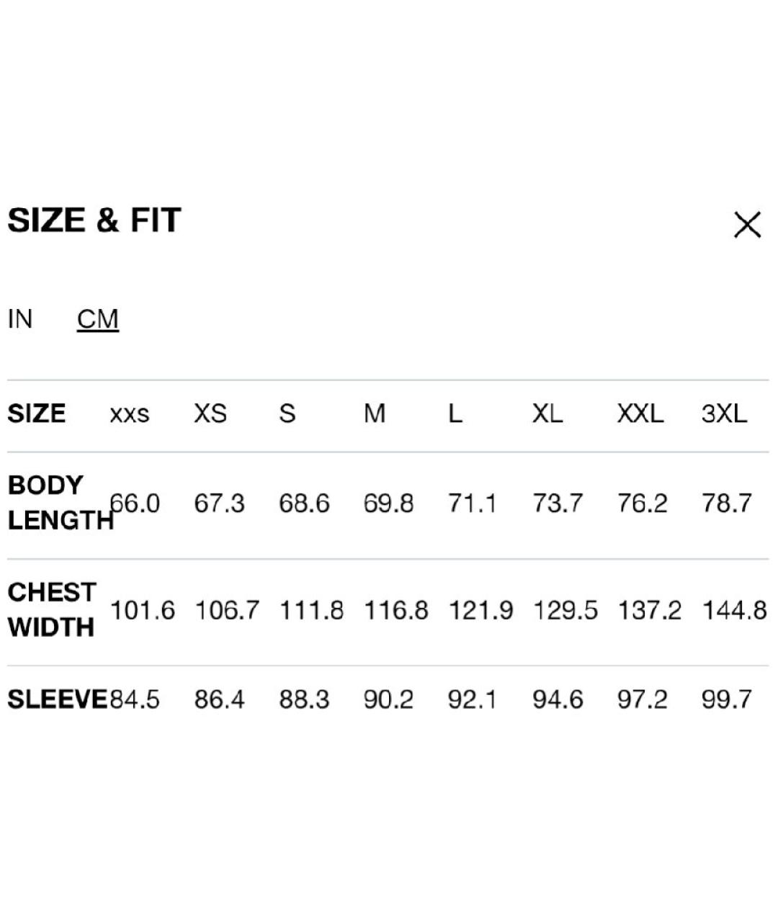Click the 99.7 sleeve value
Image resolution: width=778 pixels, height=922 pixels.
tap(727, 699)
